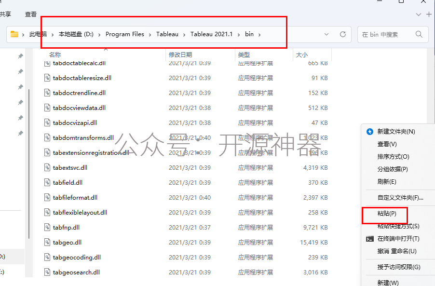The height and width of the screenshot is (286, 435).
Task: Search in bin input field
Action: coord(393,34)
